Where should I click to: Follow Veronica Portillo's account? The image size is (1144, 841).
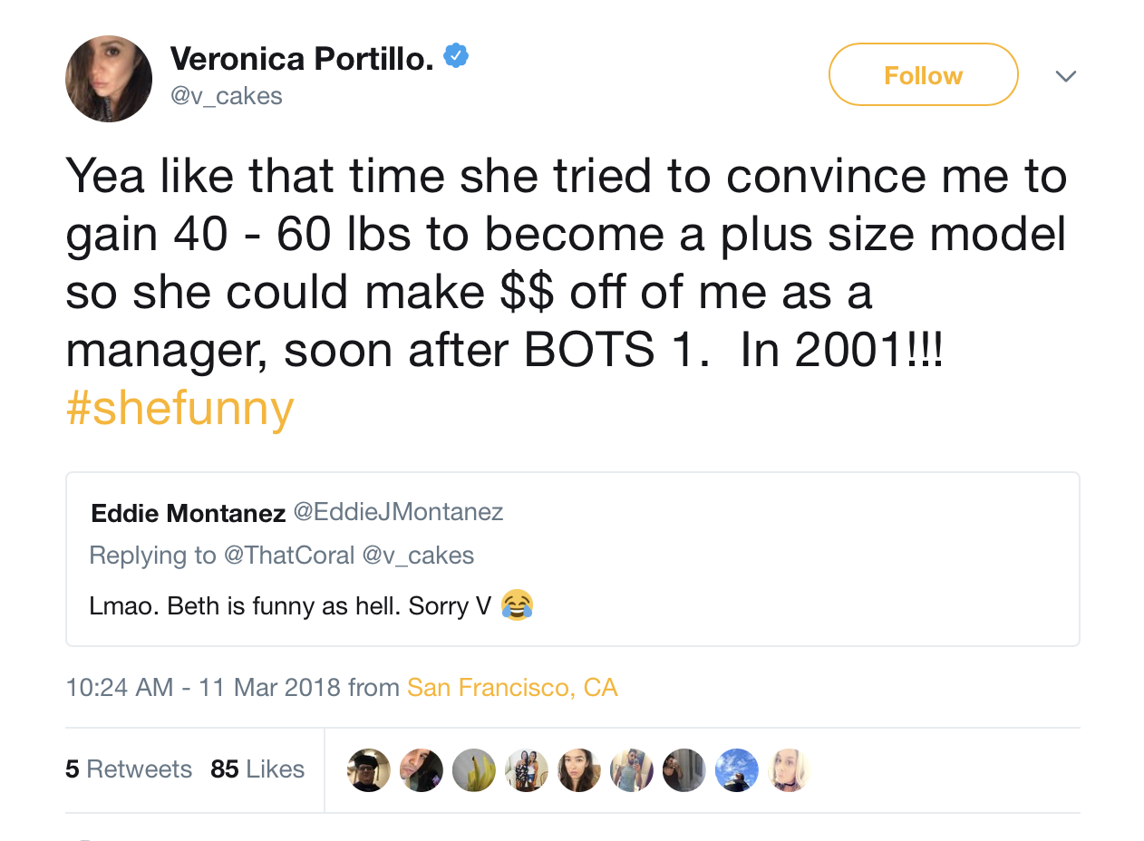[x=923, y=74]
